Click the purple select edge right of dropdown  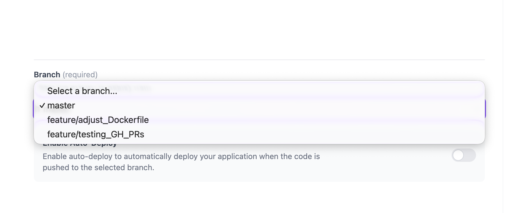click(485, 109)
